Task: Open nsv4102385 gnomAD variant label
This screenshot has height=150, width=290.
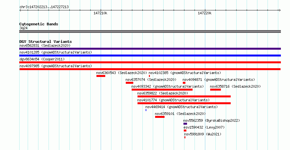Action: tap(185, 73)
